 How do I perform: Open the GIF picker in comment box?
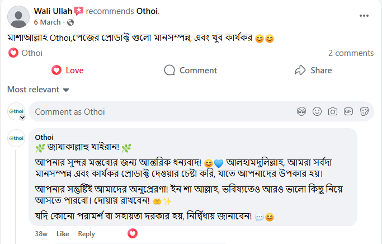point(348,112)
